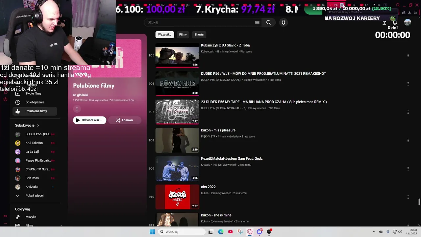Open La La Lajf subscription channel
This screenshot has width=421, height=237.
35,152
